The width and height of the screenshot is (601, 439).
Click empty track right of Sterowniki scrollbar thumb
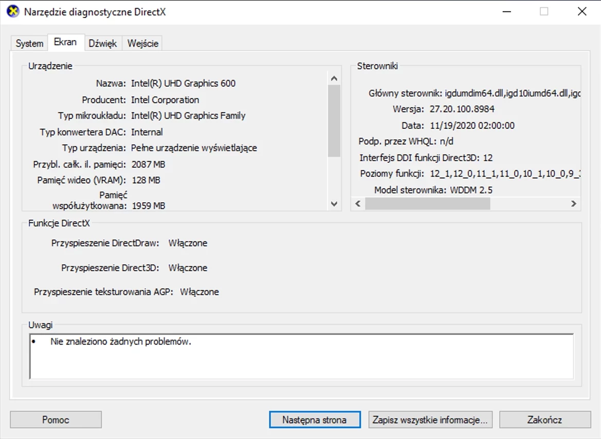pos(530,204)
